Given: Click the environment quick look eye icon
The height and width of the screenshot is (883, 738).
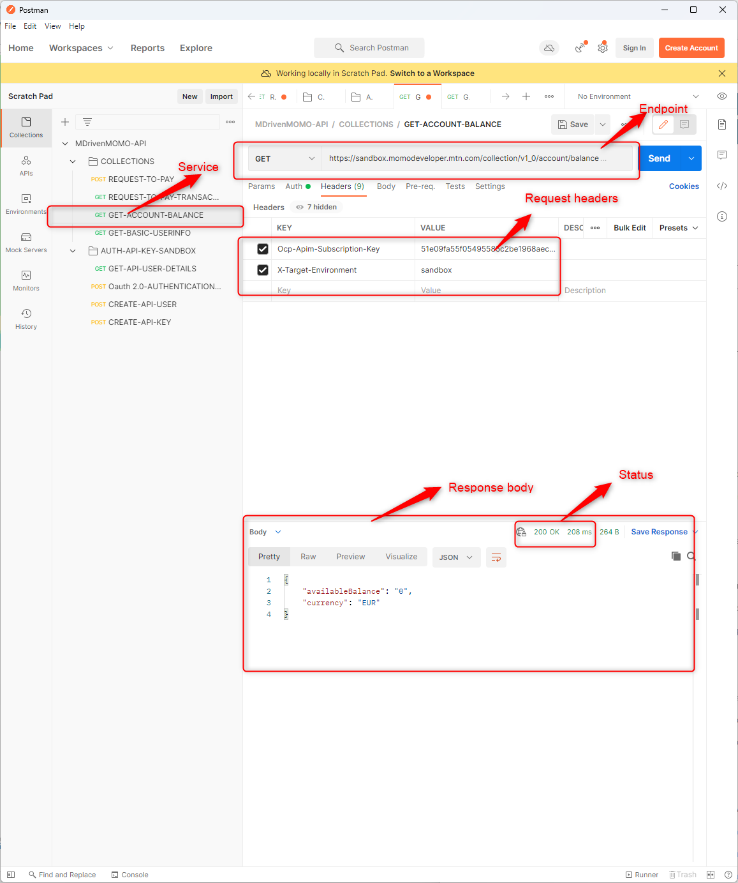Looking at the screenshot, I should [x=722, y=96].
